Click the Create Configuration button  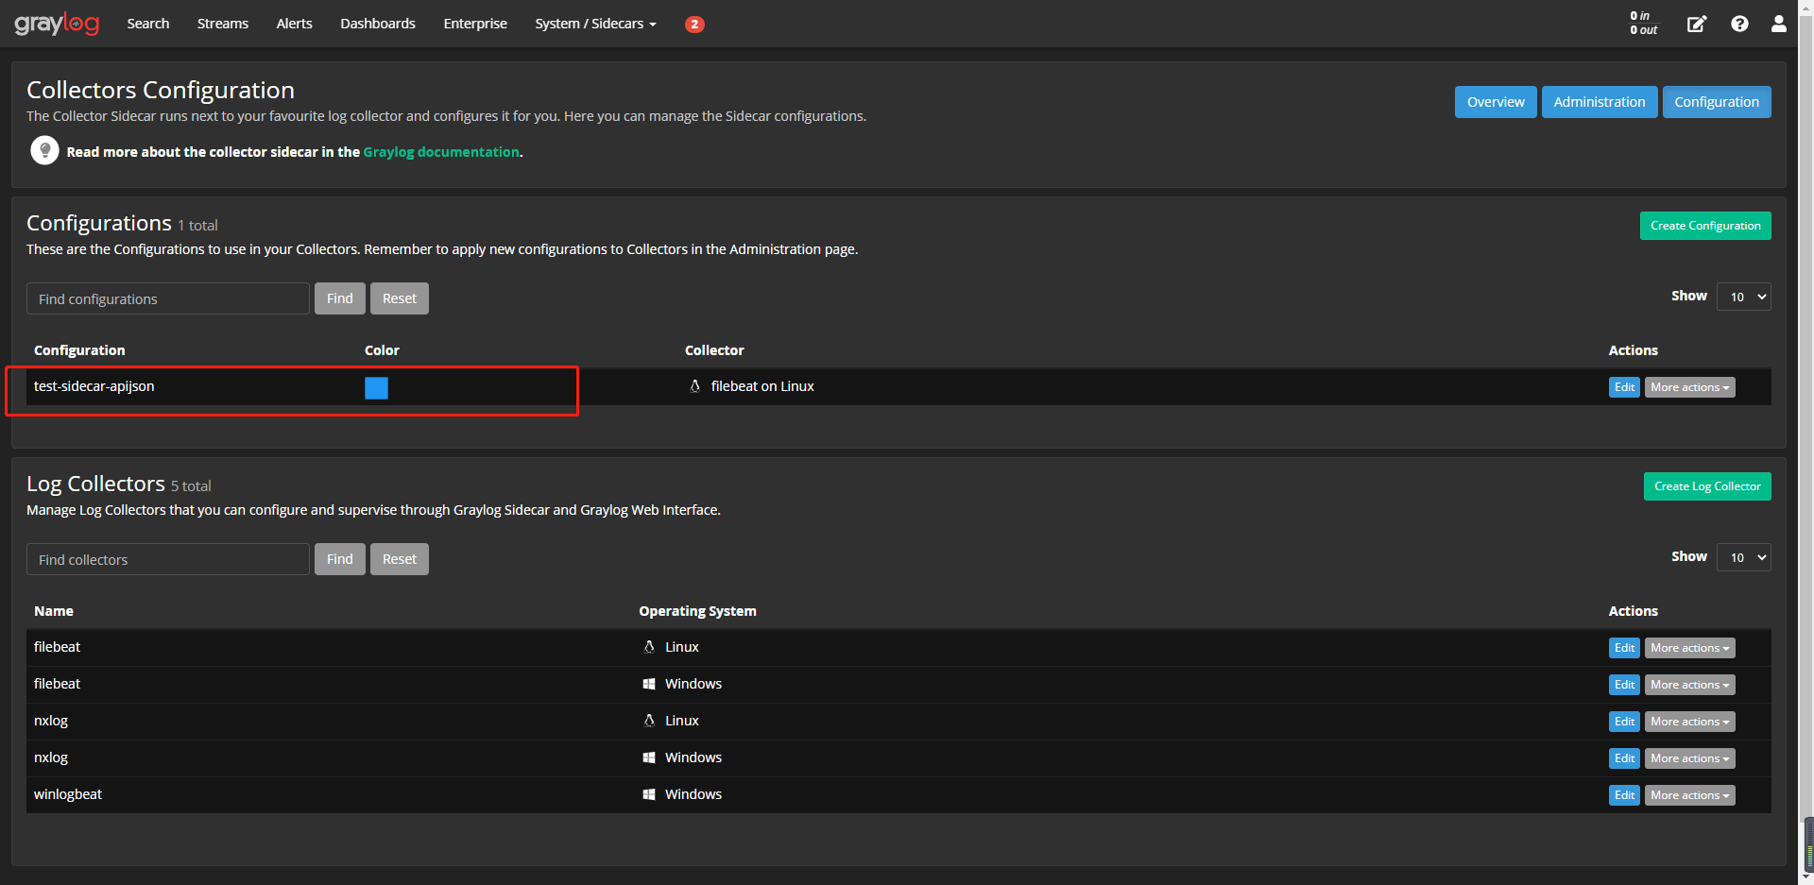(1705, 225)
